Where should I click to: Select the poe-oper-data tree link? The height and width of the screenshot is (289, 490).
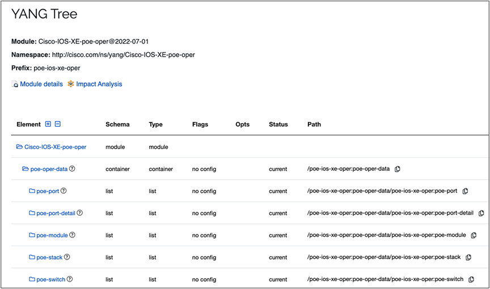(x=49, y=169)
